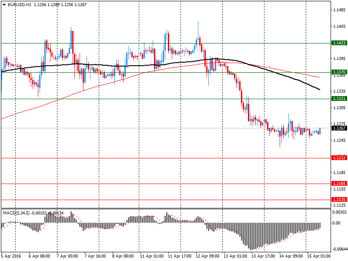Open the chart menu triangle beside EURUSD,H1

[4, 5]
